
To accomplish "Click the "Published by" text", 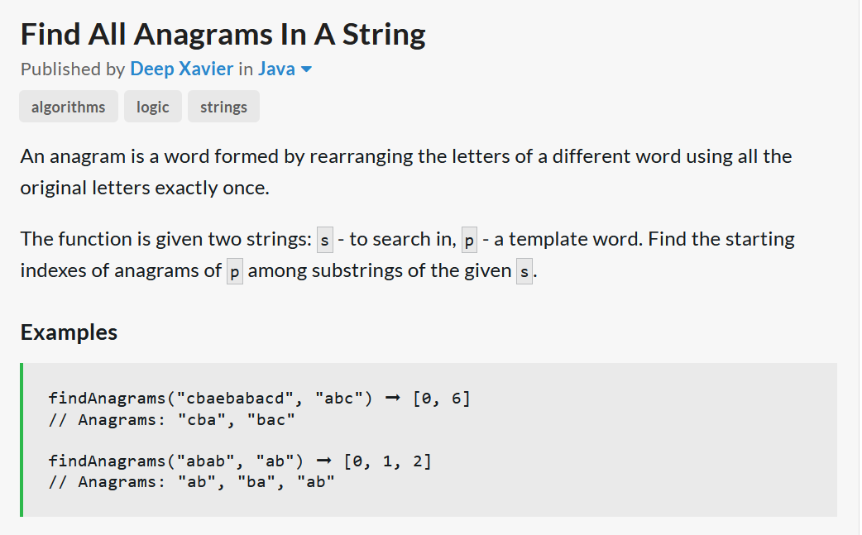I will click(73, 69).
